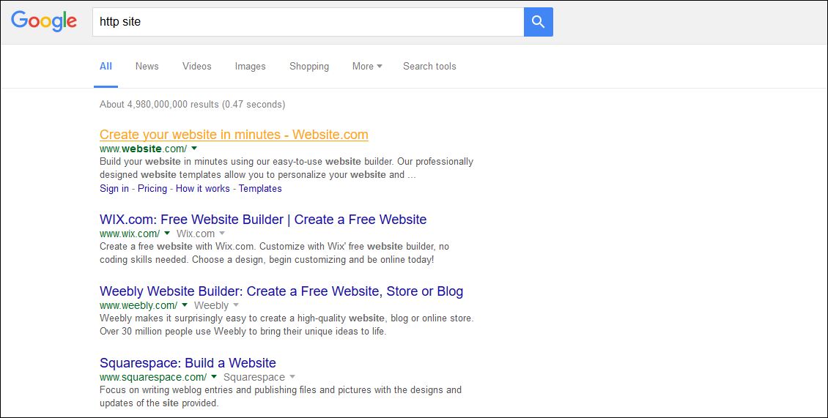Open Weebly Website Builder result link
Screen dimensions: 828x418
(281, 291)
